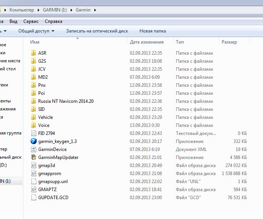Screen dimensions: 263x219
Task: Expand the arrow after Garmin breadcrumb
Action: 95,10
